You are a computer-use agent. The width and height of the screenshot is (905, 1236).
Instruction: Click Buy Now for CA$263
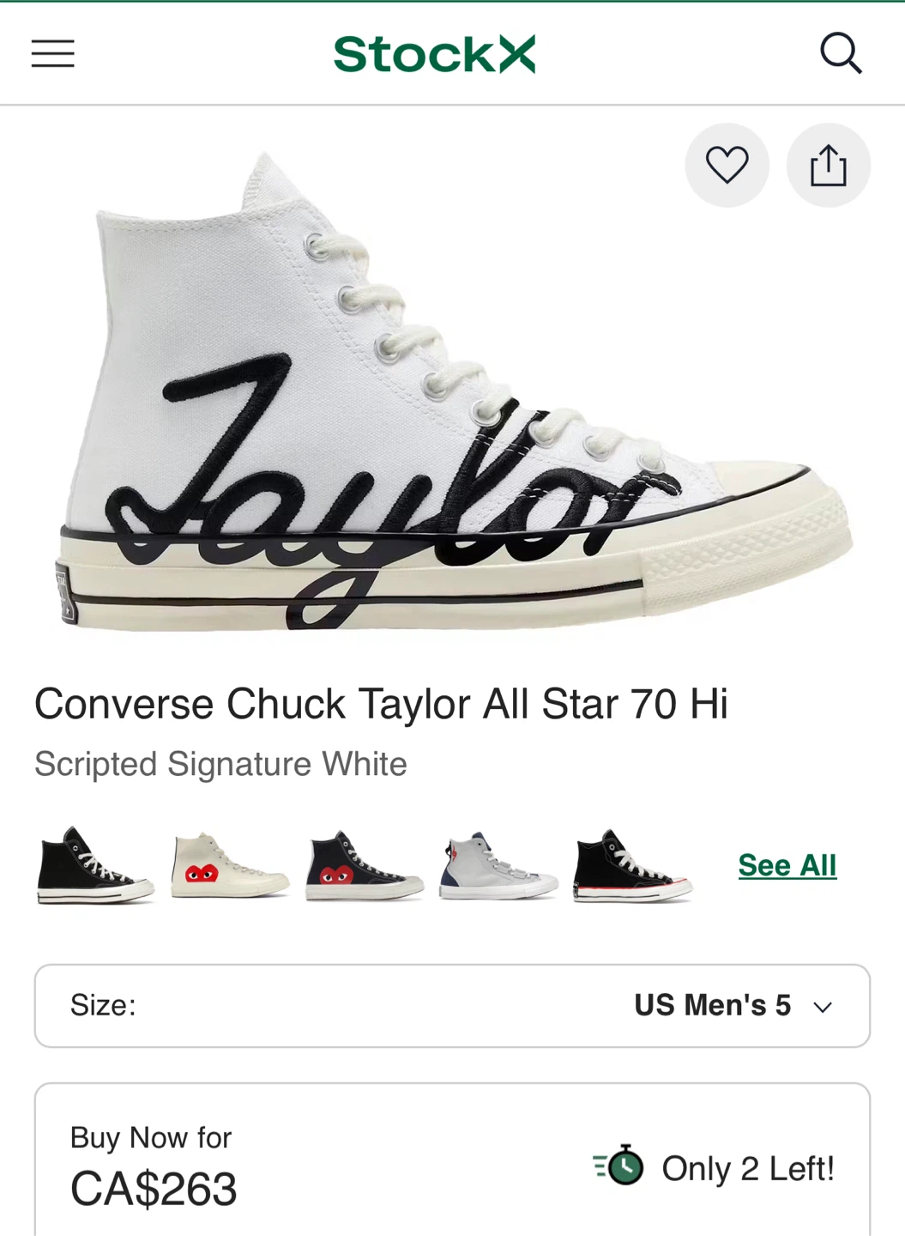(x=153, y=1167)
